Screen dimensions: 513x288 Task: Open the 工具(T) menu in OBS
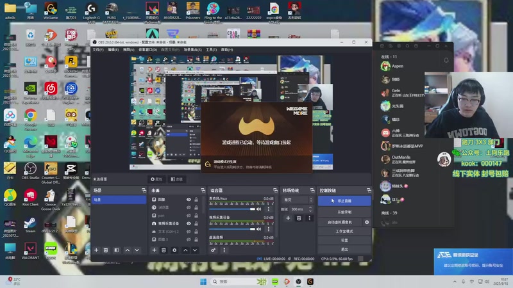pos(212,50)
